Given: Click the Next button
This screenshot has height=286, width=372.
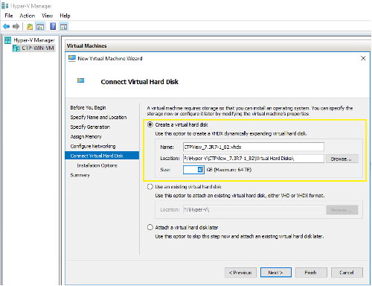Looking at the screenshot, I should point(276,273).
